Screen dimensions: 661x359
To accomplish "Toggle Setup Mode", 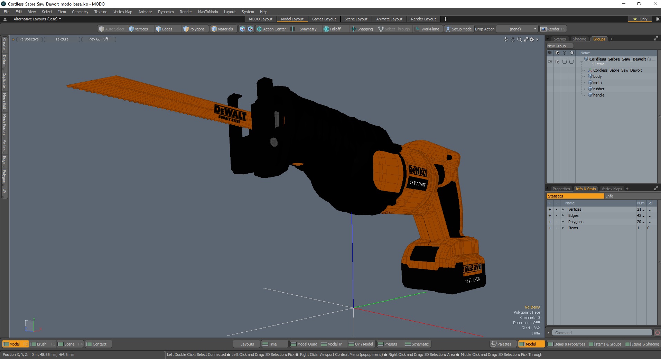I will tap(458, 29).
